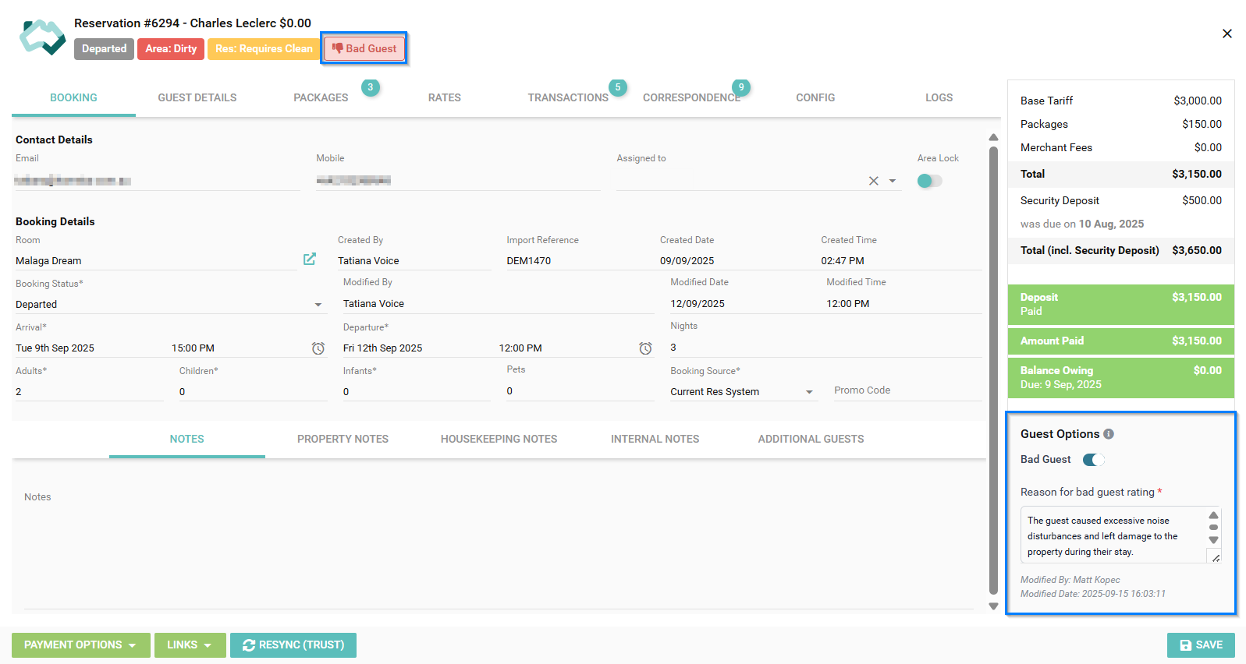The width and height of the screenshot is (1246, 664).
Task: Toggle the Area Lock switch
Action: pyautogui.click(x=929, y=181)
